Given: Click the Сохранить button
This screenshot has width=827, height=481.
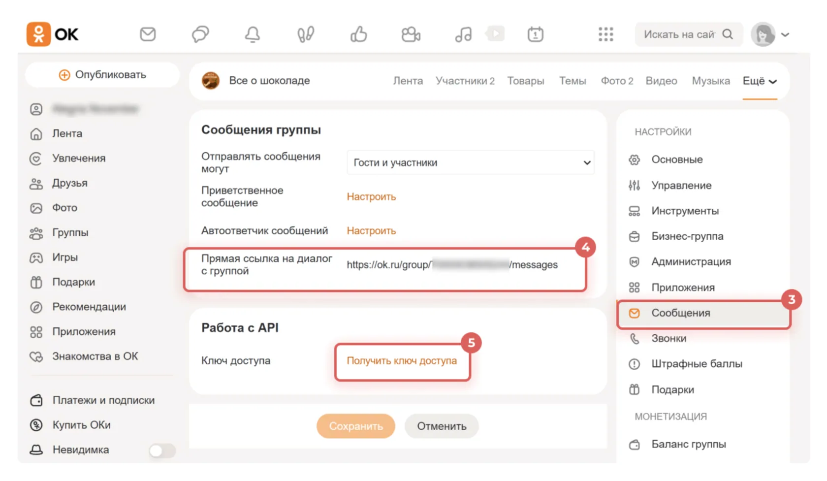Looking at the screenshot, I should point(356,426).
